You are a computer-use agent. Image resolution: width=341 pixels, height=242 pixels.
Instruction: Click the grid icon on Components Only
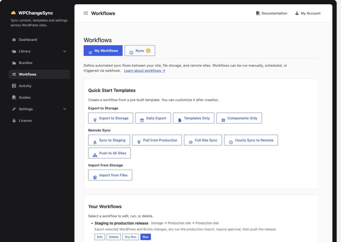click(223, 120)
